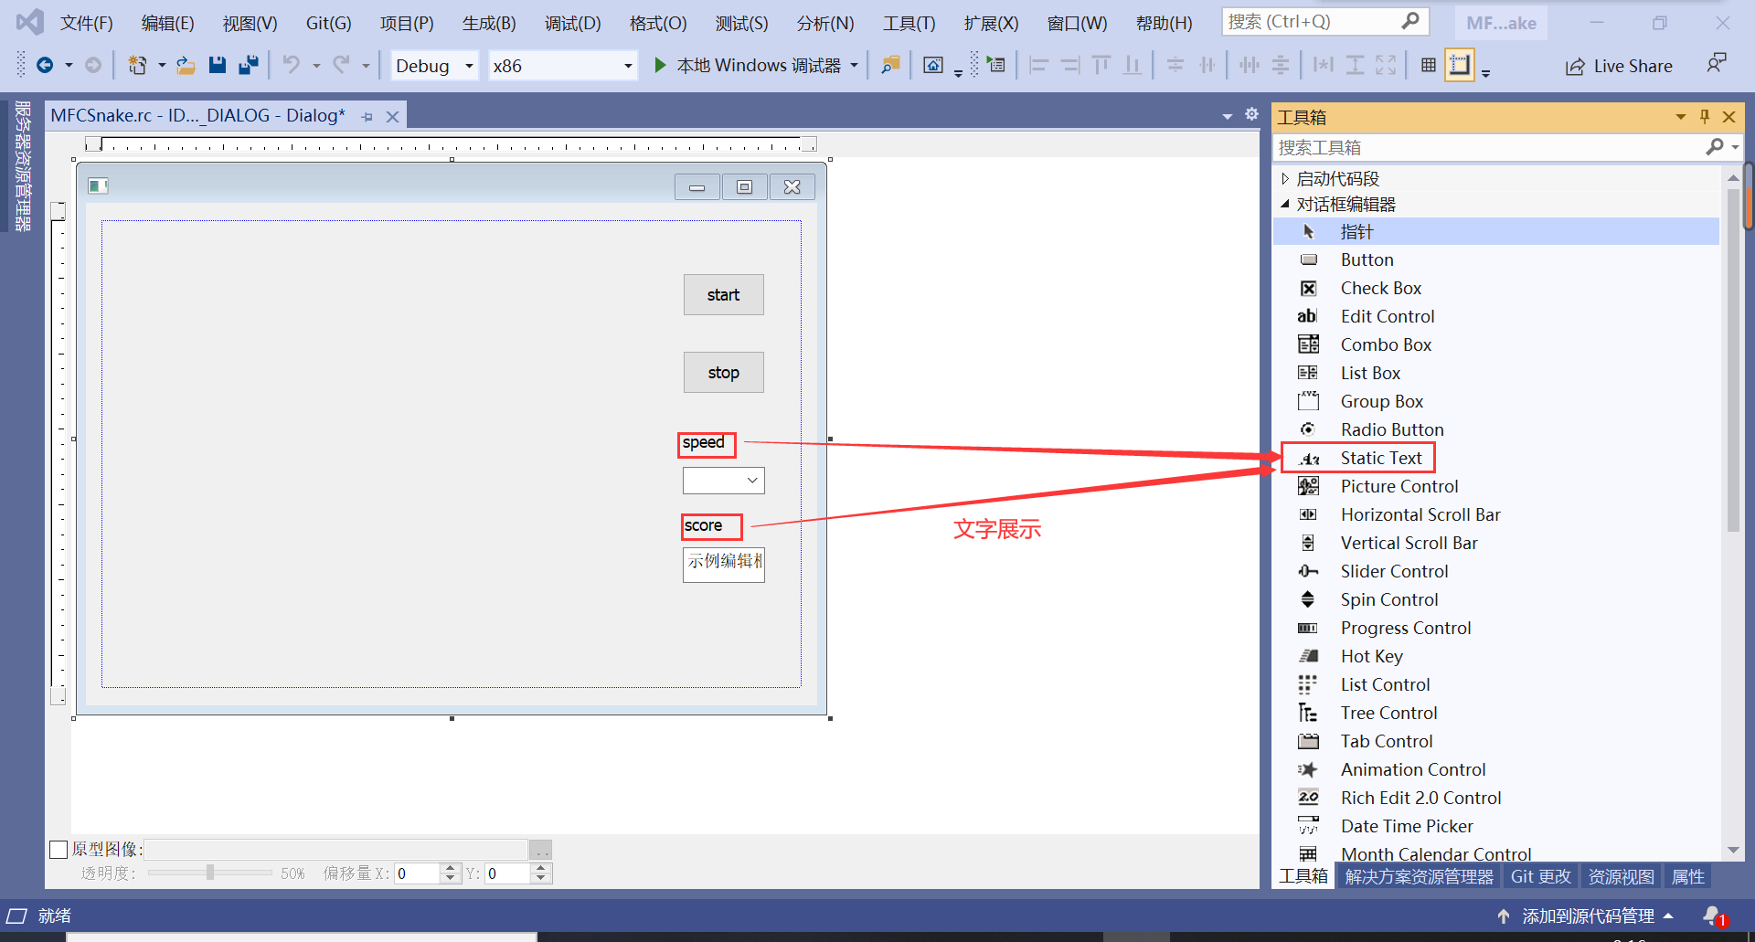
Task: Toggle the guidelines icon in toolbar
Action: pos(1460,65)
